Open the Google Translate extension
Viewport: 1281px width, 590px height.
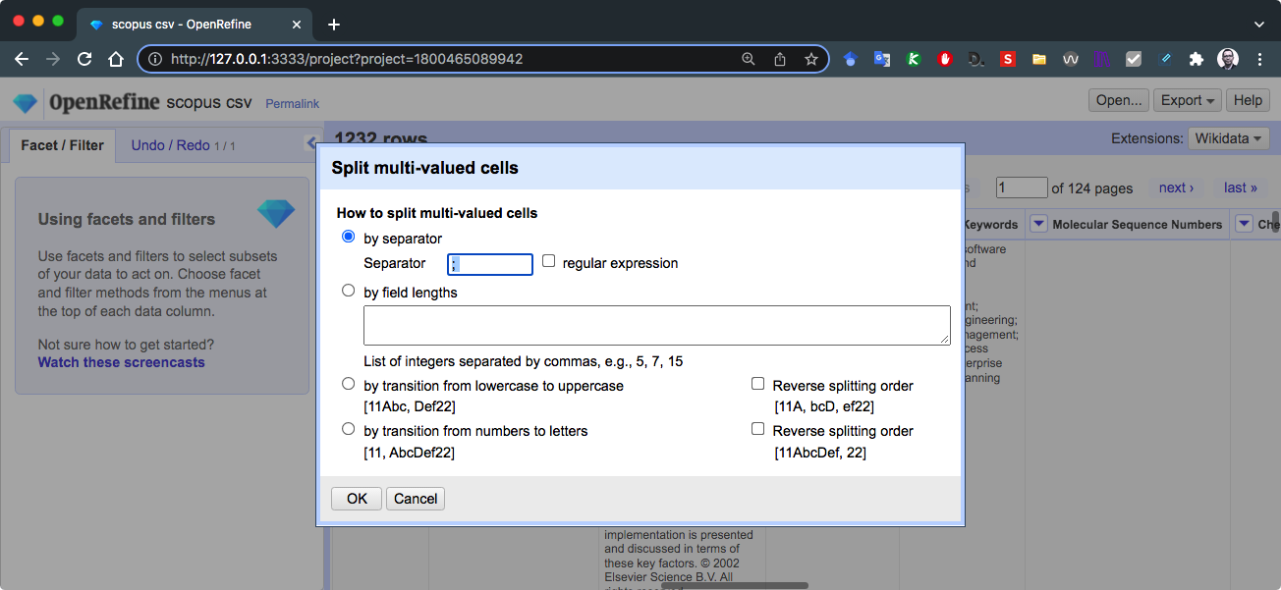point(882,59)
